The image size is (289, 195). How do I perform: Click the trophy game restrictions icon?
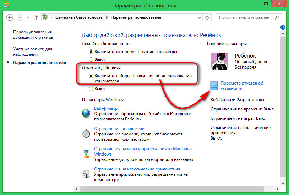86,154
